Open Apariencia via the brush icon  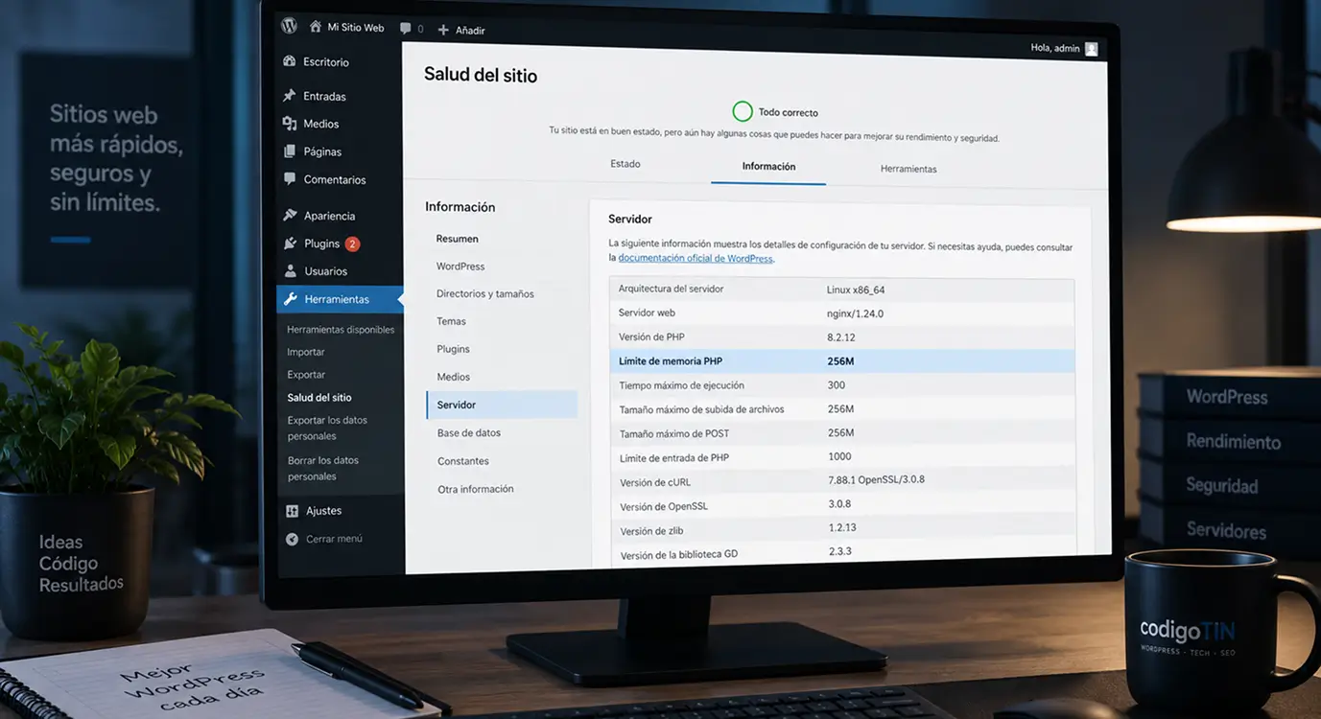point(291,216)
